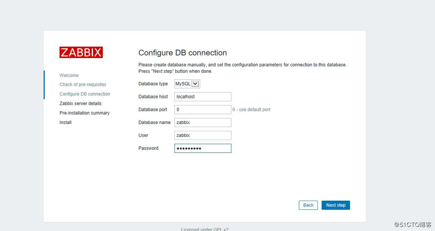Image resolution: width=435 pixels, height=231 pixels.
Task: Click the Database port field
Action: [x=203, y=110]
